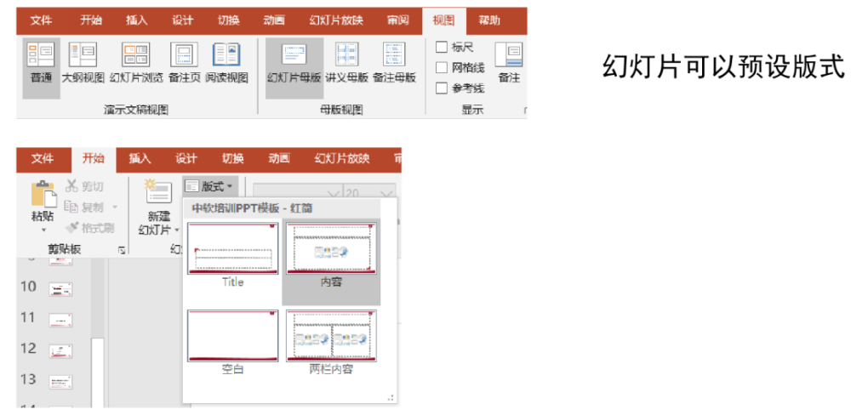Click the Format Painter (格式刷) button
Screen dimensions: 851x415
click(89, 228)
